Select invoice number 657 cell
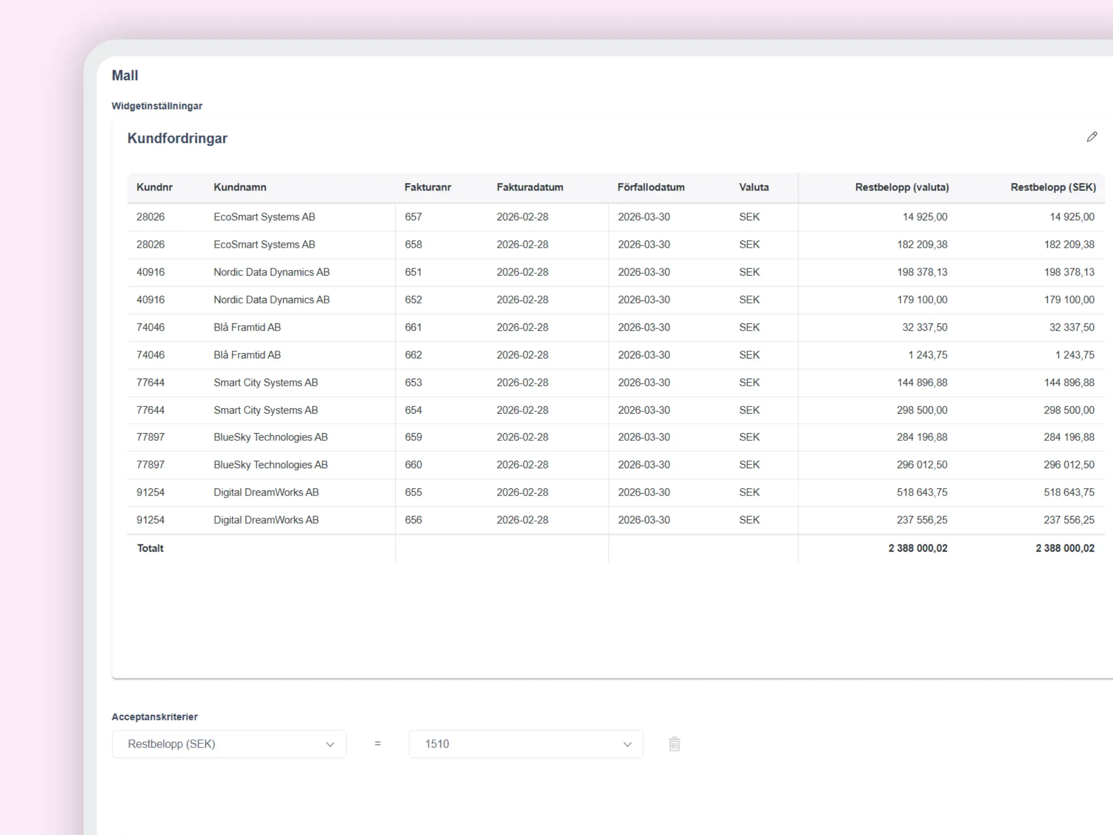 point(413,217)
